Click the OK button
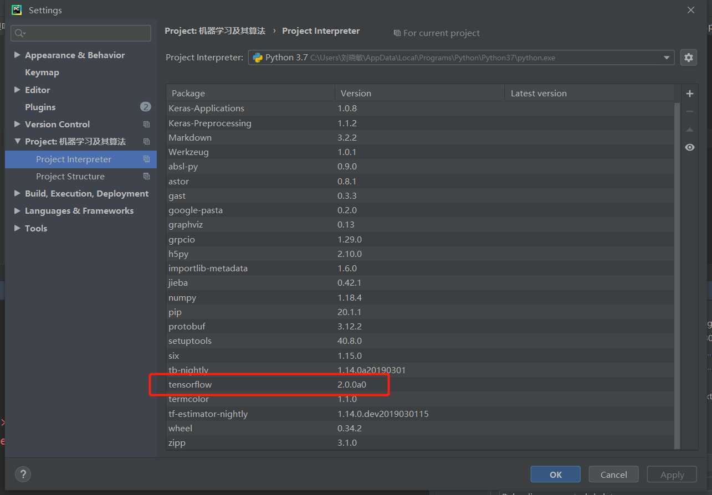Image resolution: width=712 pixels, height=495 pixels. pyautogui.click(x=556, y=475)
